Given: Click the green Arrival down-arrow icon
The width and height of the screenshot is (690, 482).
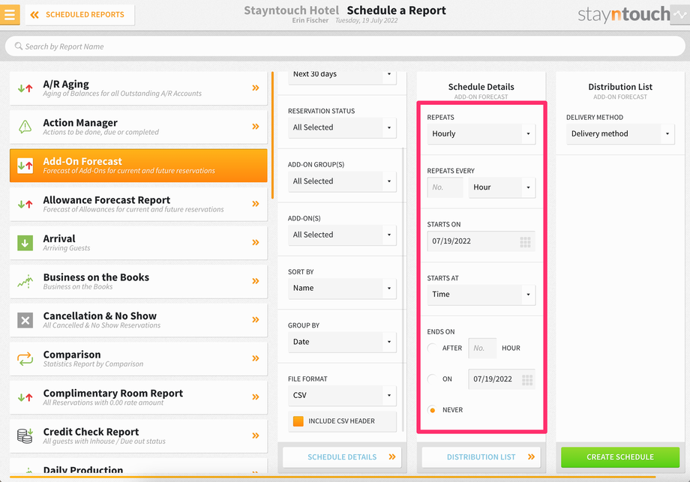Looking at the screenshot, I should 25,243.
